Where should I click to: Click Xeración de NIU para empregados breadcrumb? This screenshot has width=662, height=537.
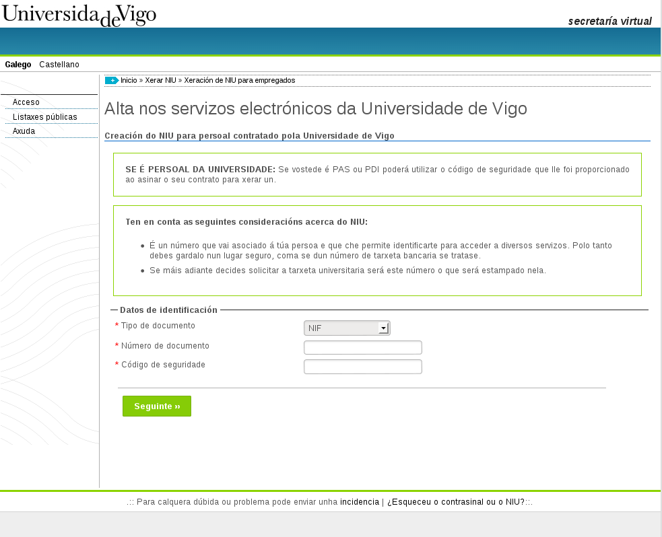pos(239,80)
